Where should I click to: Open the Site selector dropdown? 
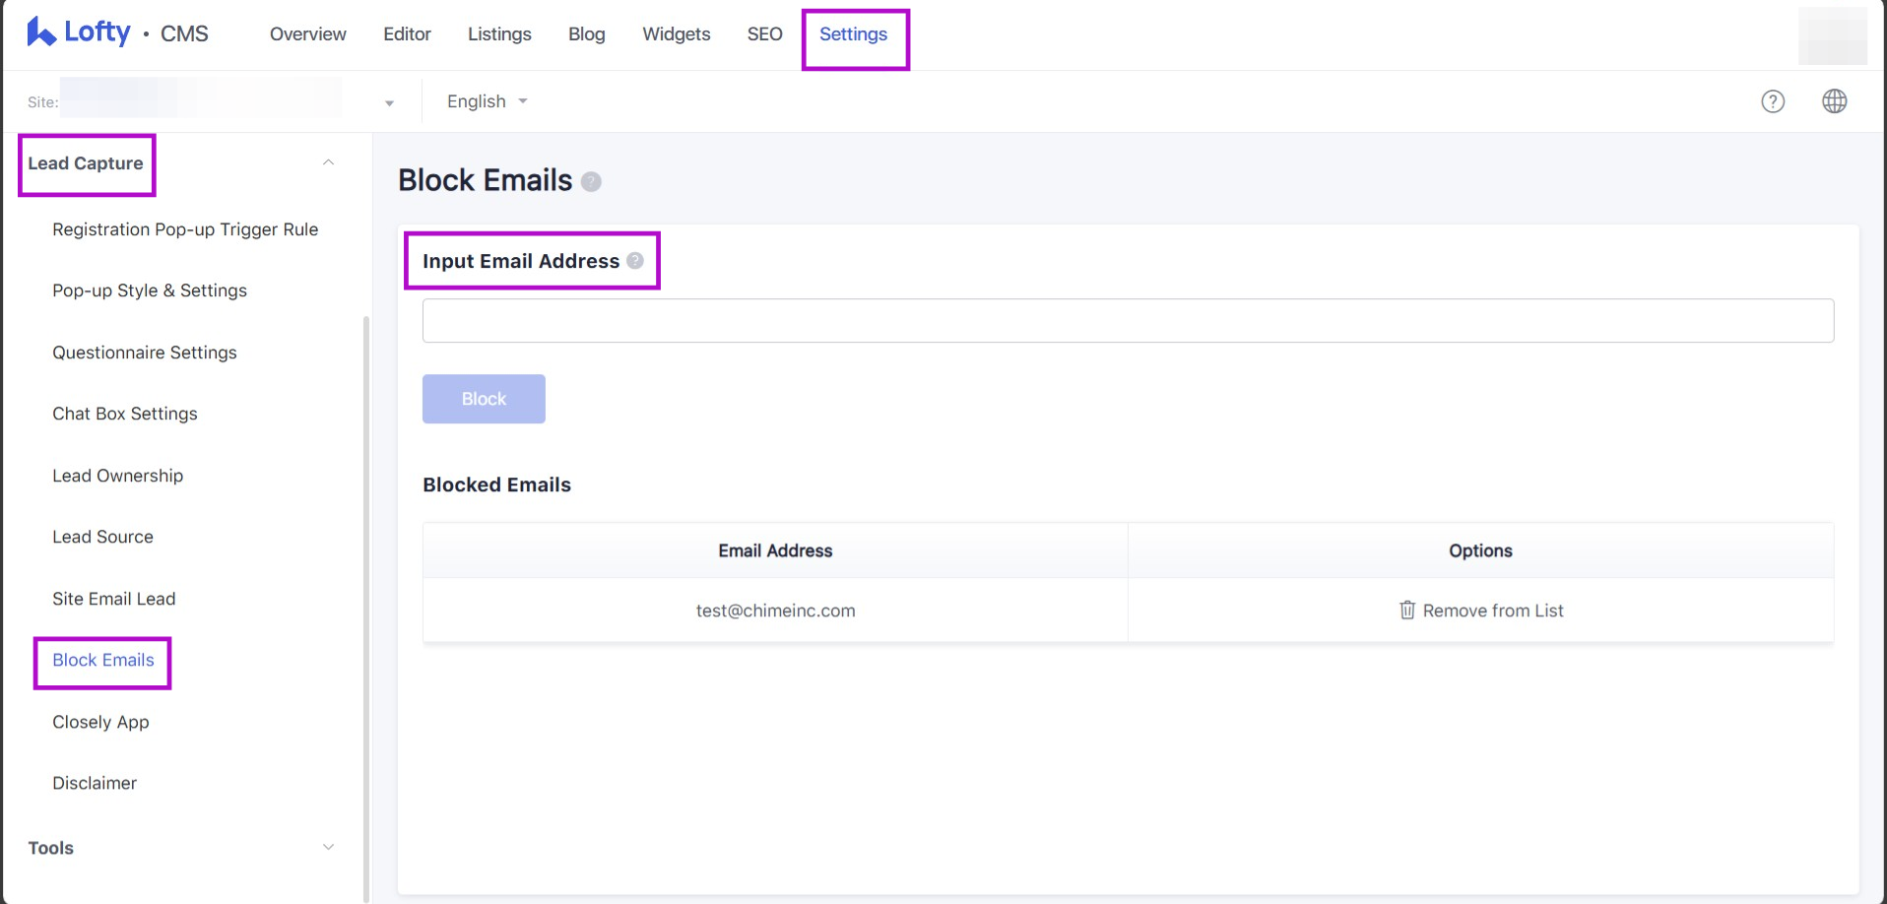(389, 102)
